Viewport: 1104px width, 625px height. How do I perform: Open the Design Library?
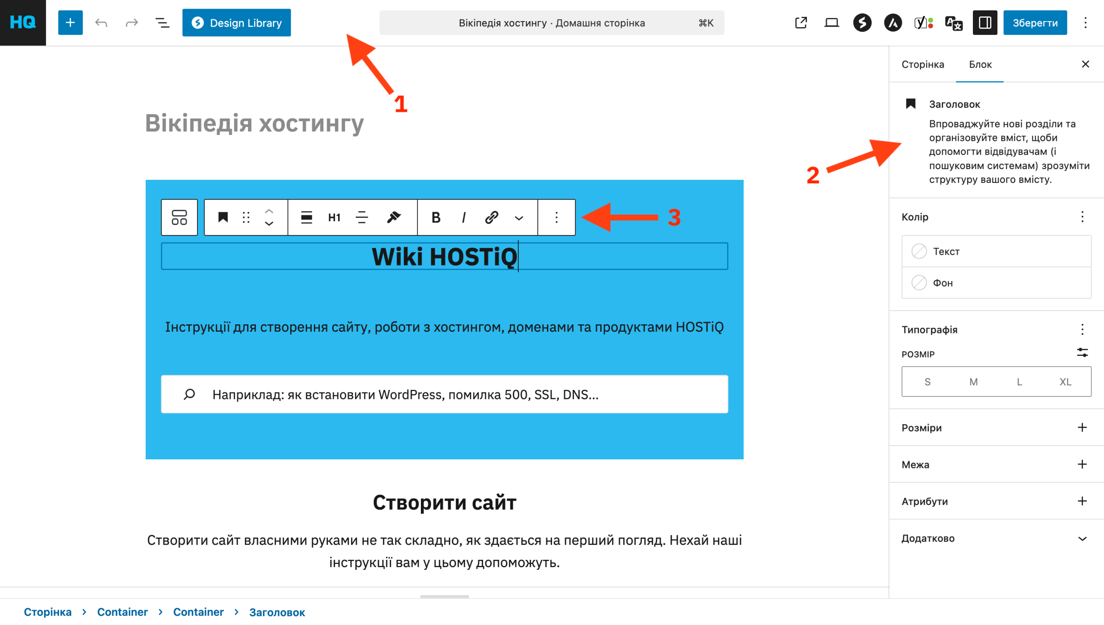click(x=236, y=22)
